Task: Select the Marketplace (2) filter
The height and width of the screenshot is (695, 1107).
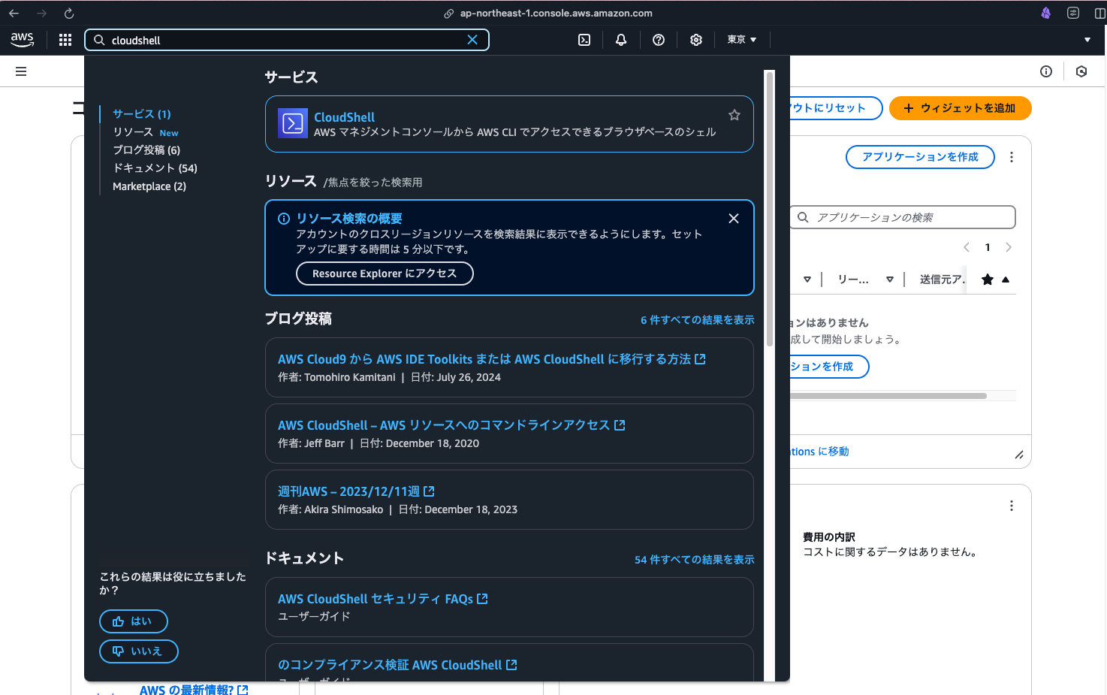Action: pyautogui.click(x=149, y=186)
